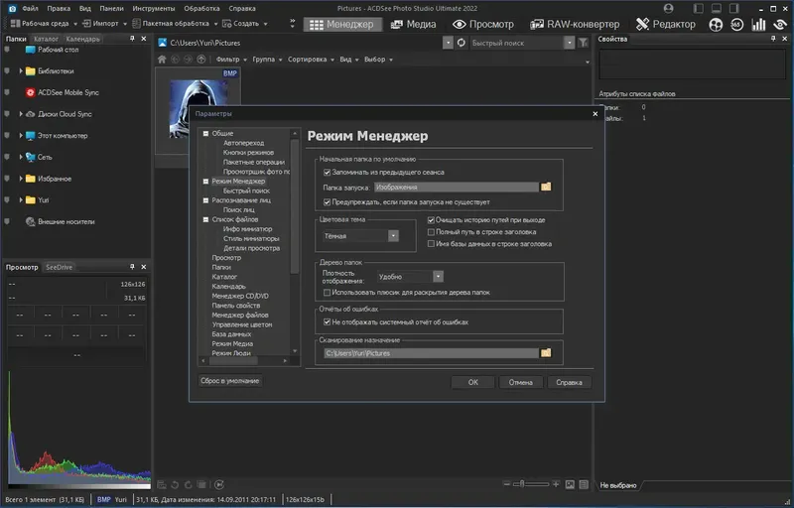Enable Имя базы данных в строке заголовка
Viewport: 794px width, 508px height.
coord(431,244)
